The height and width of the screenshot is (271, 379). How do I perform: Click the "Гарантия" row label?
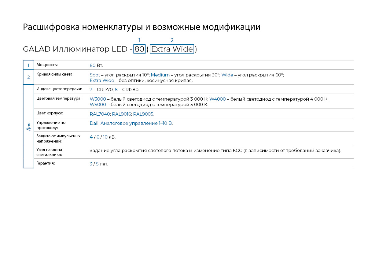click(x=46, y=163)
